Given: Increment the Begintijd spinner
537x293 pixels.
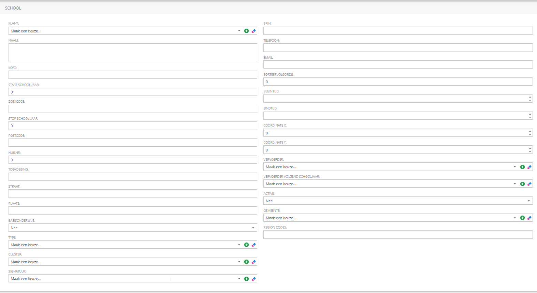Looking at the screenshot, I should click(x=530, y=97).
